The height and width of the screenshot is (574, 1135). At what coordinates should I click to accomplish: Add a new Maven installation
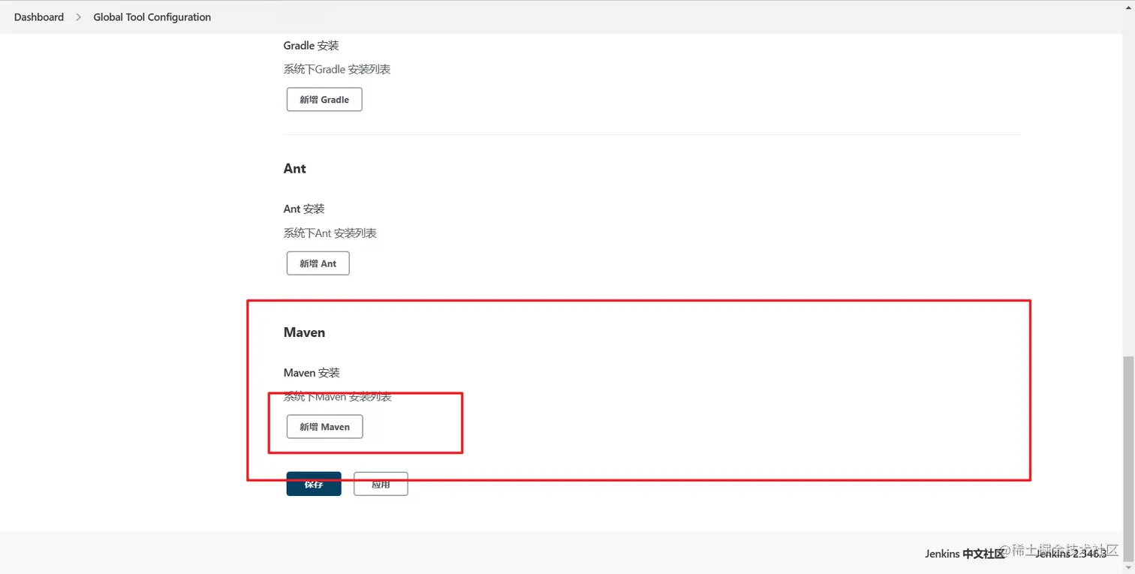tap(324, 426)
